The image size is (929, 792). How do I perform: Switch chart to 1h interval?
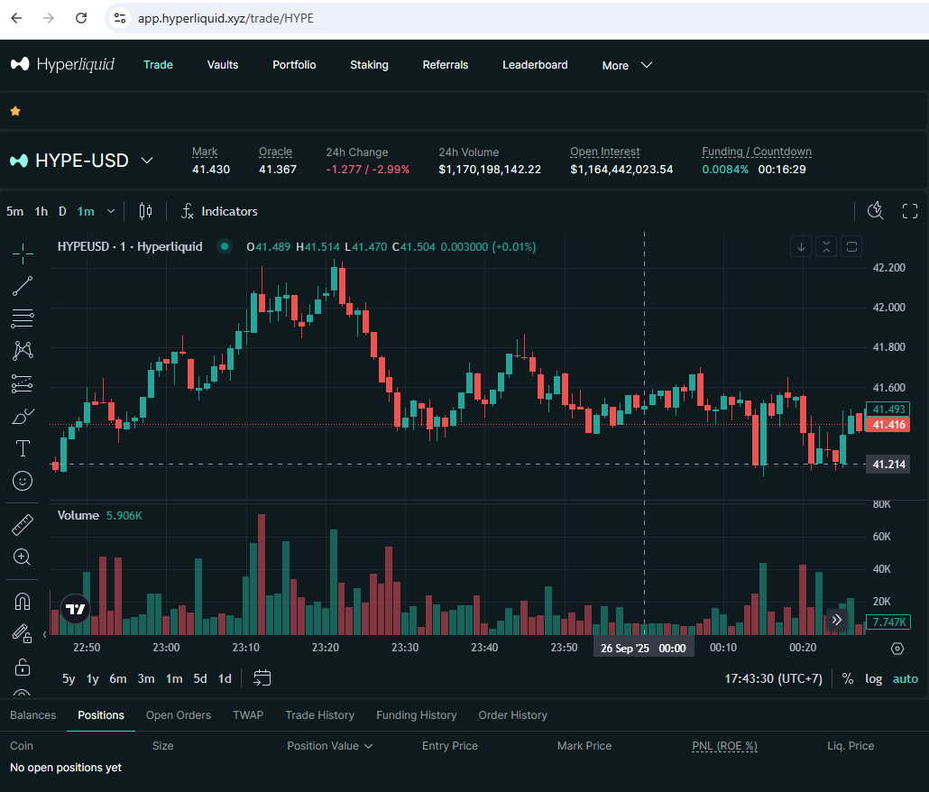(x=41, y=211)
